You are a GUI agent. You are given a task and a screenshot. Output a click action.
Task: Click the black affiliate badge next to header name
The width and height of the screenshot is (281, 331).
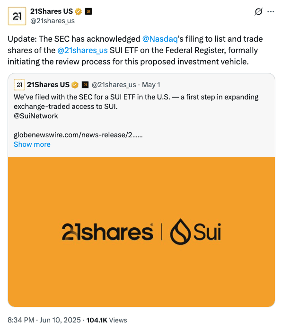click(88, 11)
